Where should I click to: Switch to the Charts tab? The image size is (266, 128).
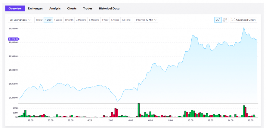tap(72, 8)
